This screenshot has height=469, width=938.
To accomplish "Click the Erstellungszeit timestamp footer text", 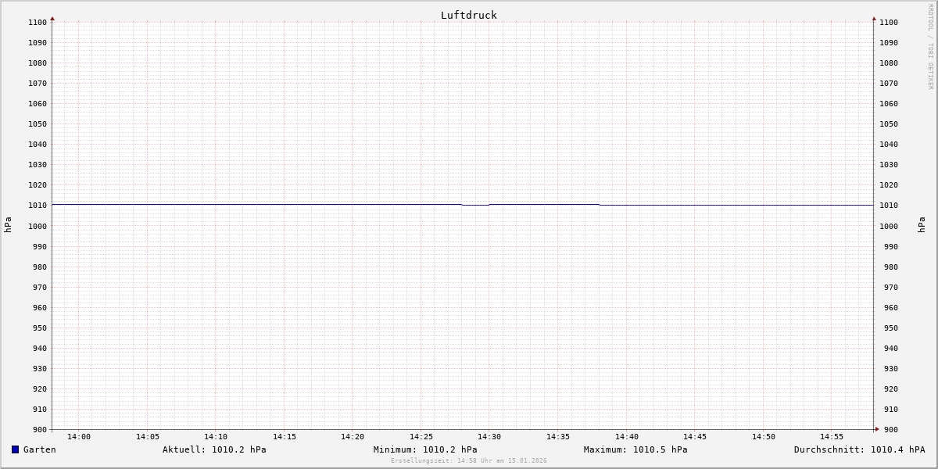I will pyautogui.click(x=469, y=460).
